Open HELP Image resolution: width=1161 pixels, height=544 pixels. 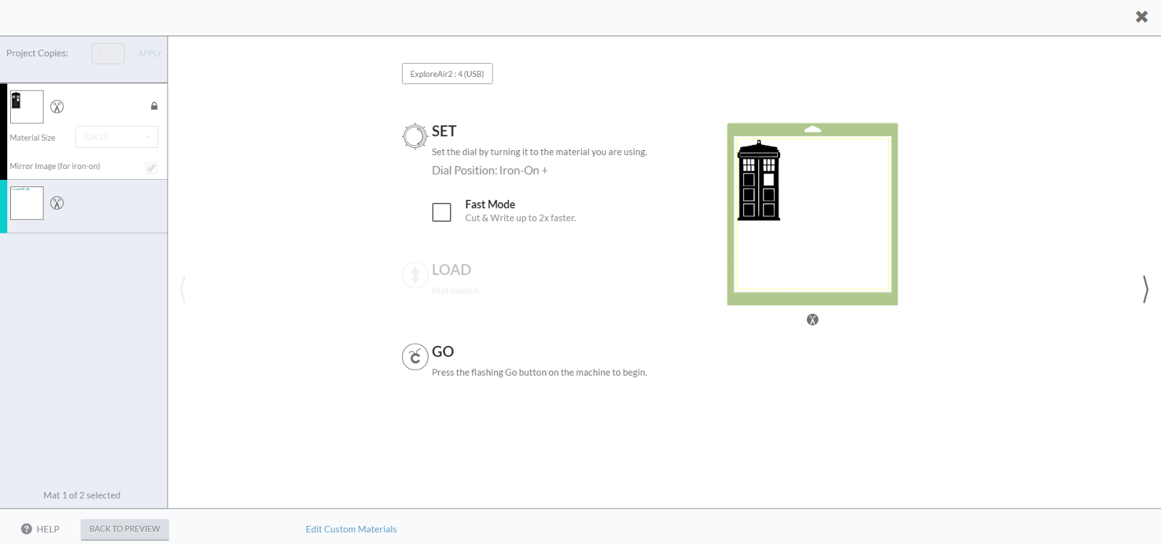click(40, 529)
